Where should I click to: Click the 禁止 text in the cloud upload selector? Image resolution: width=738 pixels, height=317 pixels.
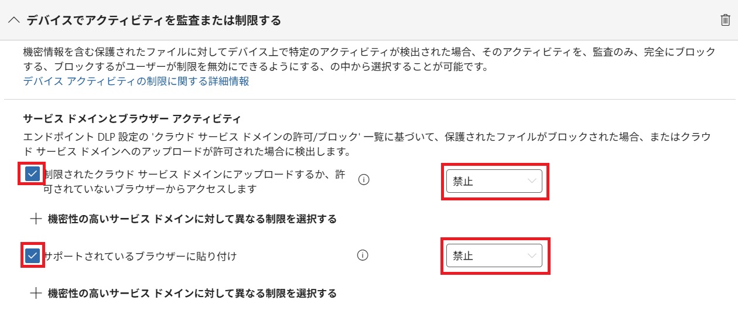click(463, 182)
